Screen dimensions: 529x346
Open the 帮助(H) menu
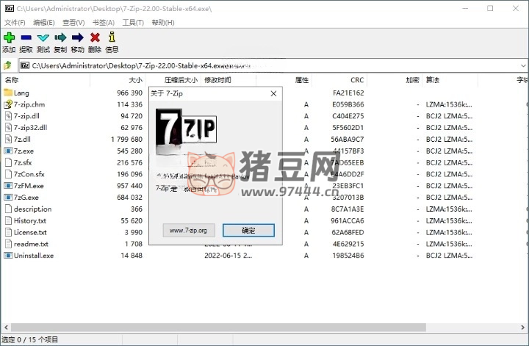[162, 23]
